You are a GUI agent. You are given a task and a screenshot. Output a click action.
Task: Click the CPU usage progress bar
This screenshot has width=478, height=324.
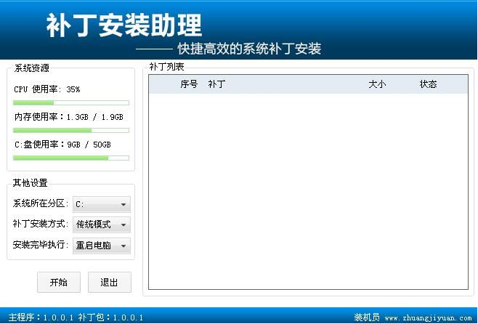point(71,103)
